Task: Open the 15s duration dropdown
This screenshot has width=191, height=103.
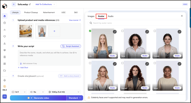Action: (37, 92)
